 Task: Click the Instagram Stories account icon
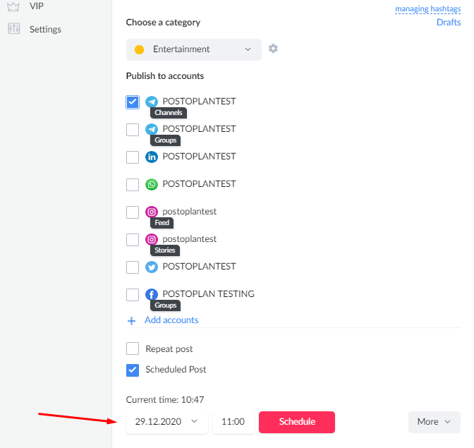(x=152, y=239)
